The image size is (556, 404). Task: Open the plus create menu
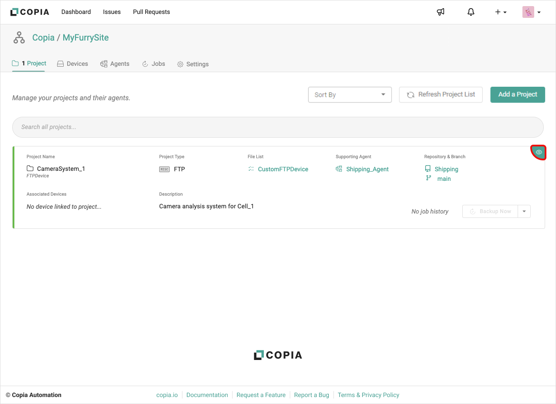(500, 12)
